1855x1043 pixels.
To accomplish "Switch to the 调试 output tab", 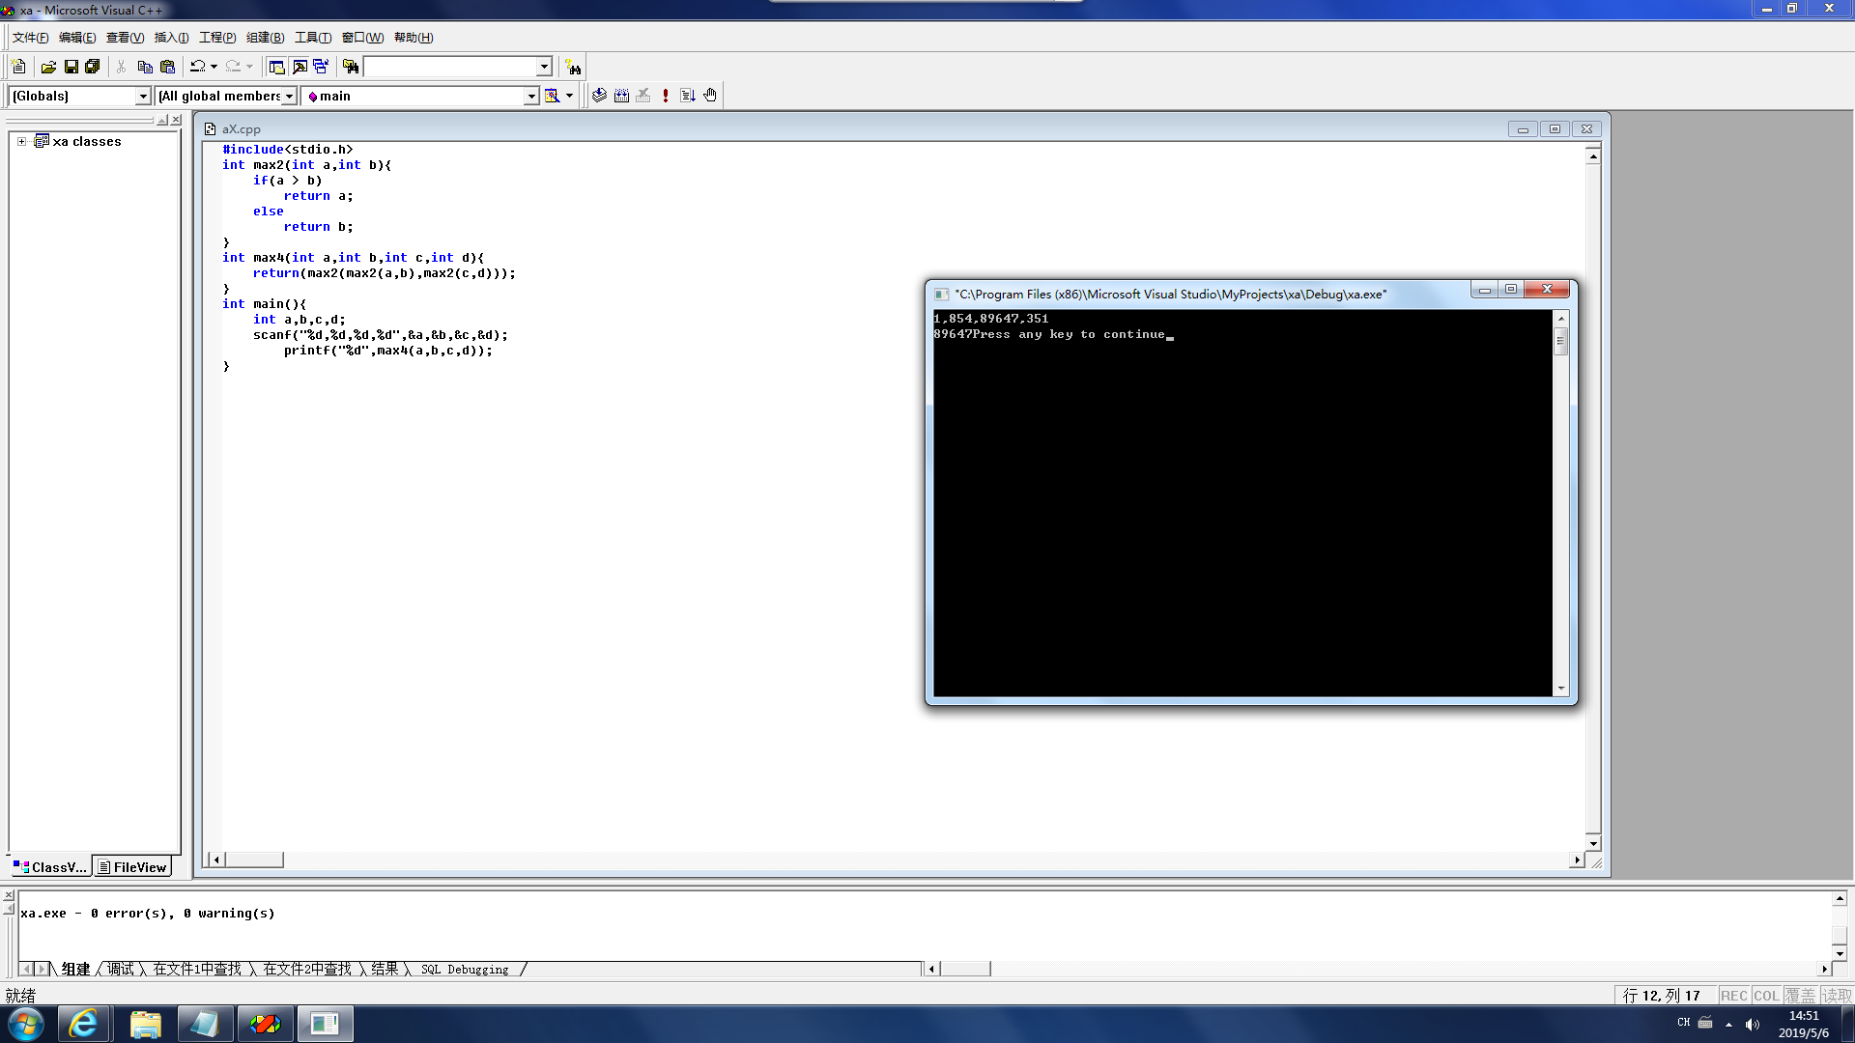I will click(x=121, y=969).
